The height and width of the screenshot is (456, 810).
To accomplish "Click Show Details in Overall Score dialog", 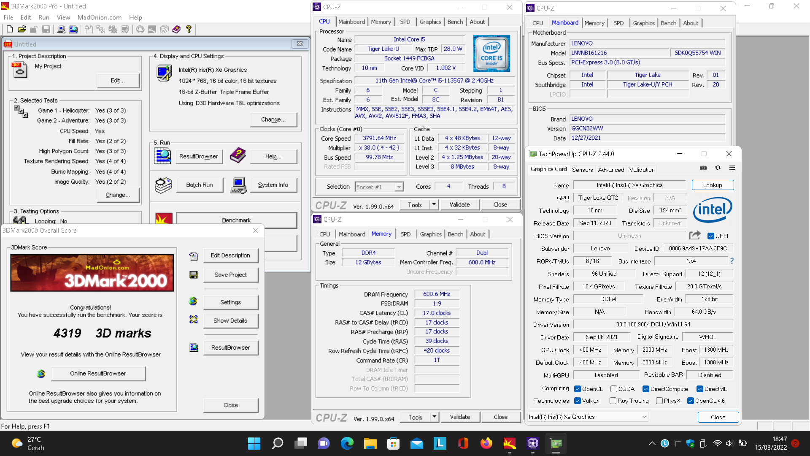I will tap(230, 320).
